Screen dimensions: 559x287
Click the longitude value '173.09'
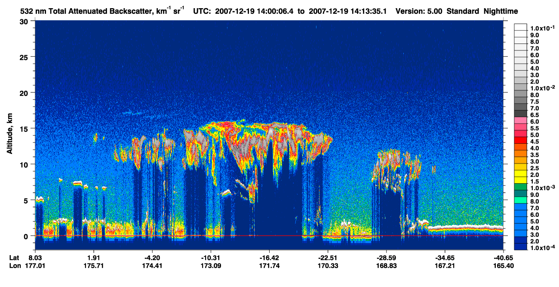[x=211, y=266]
